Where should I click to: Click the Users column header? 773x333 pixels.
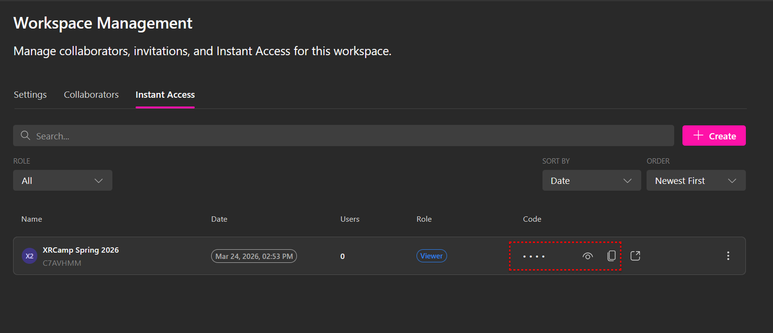(350, 219)
